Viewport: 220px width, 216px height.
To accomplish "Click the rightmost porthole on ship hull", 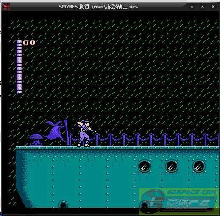I will point(198,166).
